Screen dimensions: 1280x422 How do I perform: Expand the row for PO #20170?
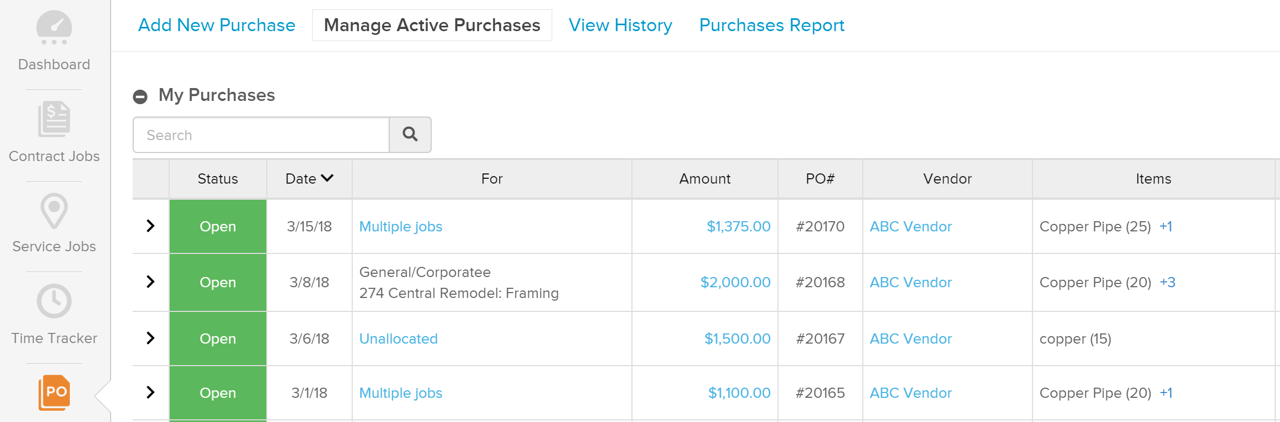(151, 226)
